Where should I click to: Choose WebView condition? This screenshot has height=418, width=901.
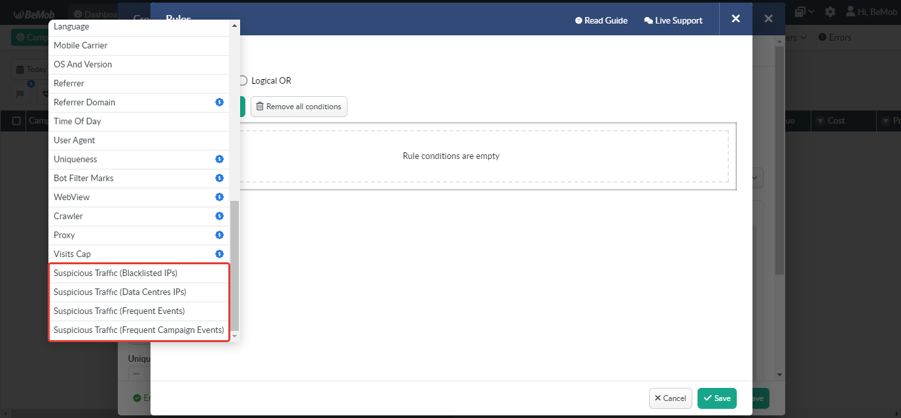139,198
